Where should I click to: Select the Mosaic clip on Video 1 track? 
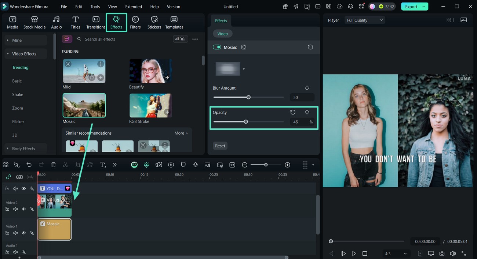pos(54,229)
